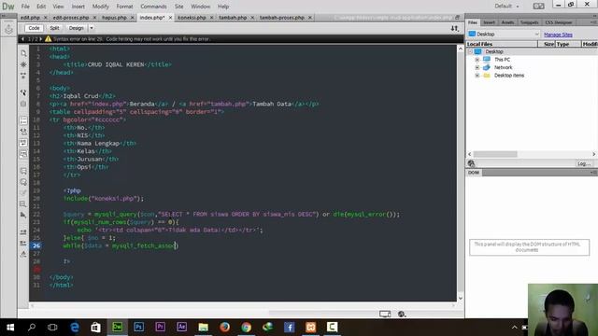Open the Default workspace dropdown
The width and height of the screenshot is (598, 336).
pyautogui.click(x=506, y=7)
